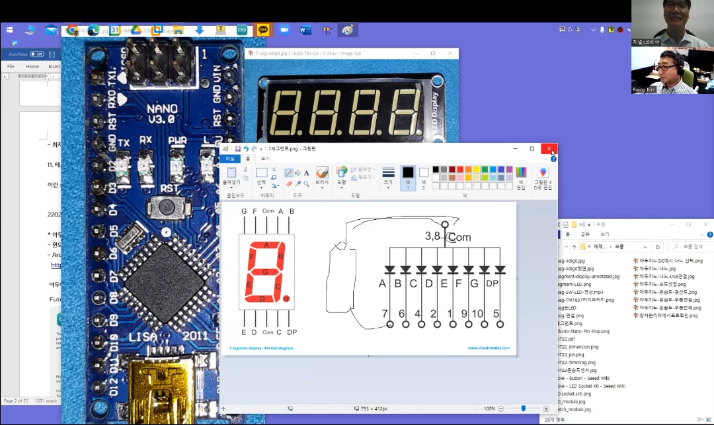Open Arduino IDE from the taskbar
Image resolution: width=714 pixels, height=425 pixels.
coord(242,30)
